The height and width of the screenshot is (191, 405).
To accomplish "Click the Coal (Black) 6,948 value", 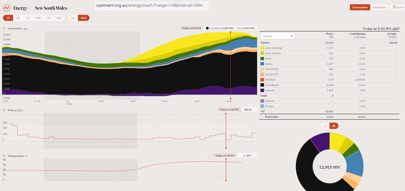I will (x=330, y=85).
